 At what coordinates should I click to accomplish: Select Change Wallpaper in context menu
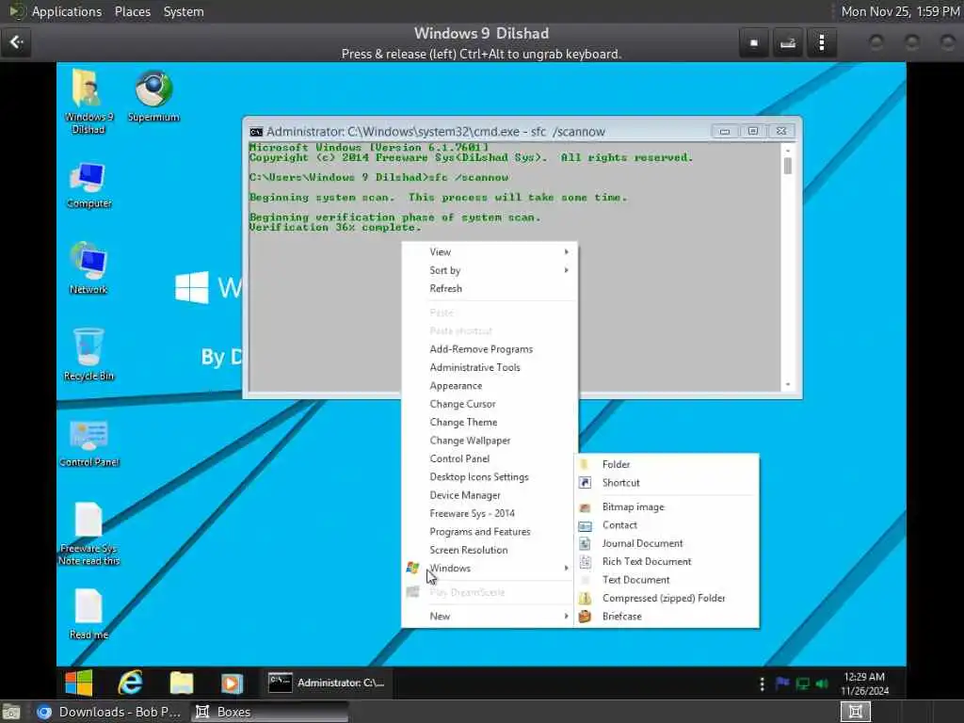tap(490, 441)
